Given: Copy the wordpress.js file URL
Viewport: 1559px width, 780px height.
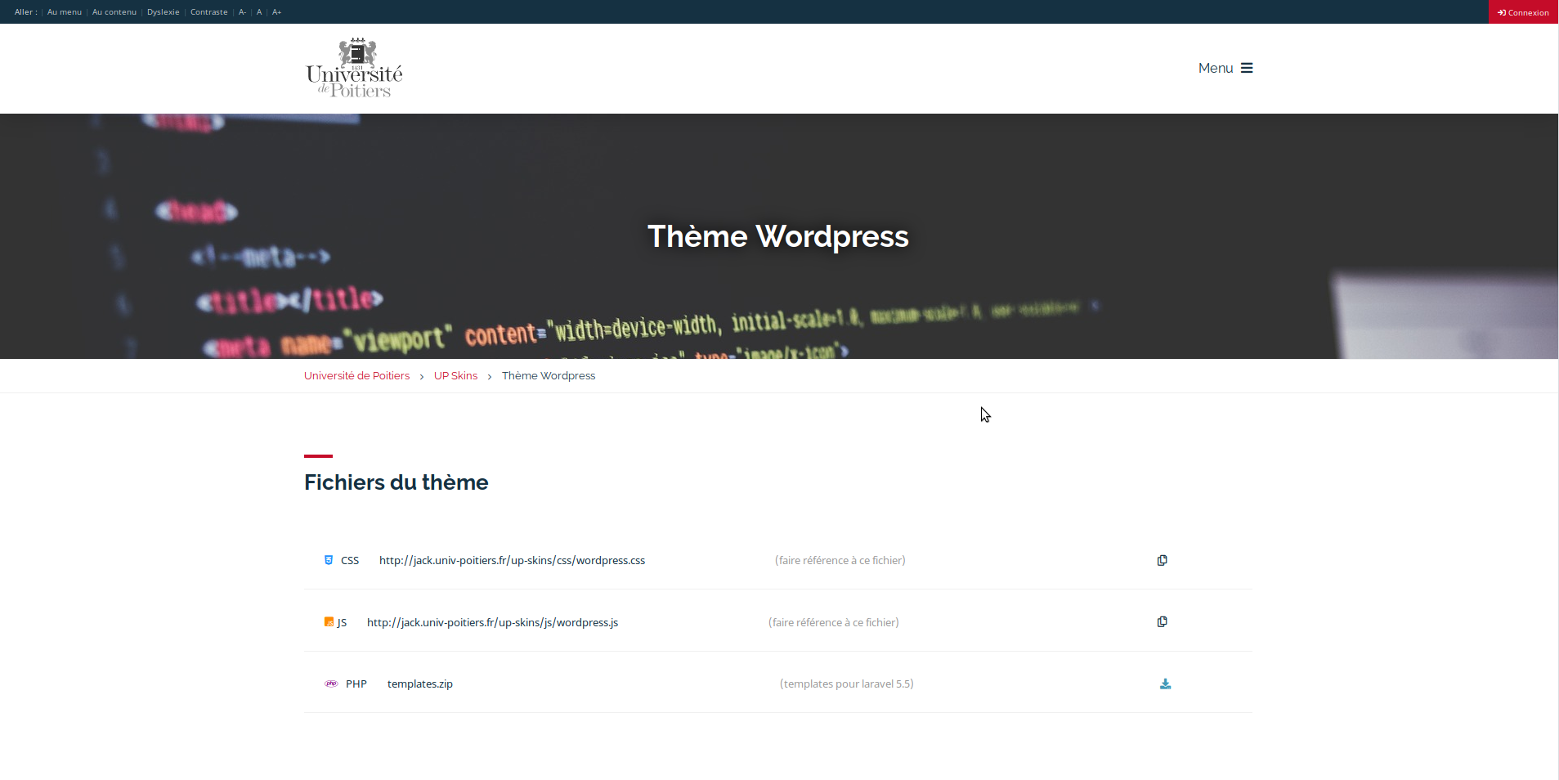Looking at the screenshot, I should pyautogui.click(x=1162, y=621).
